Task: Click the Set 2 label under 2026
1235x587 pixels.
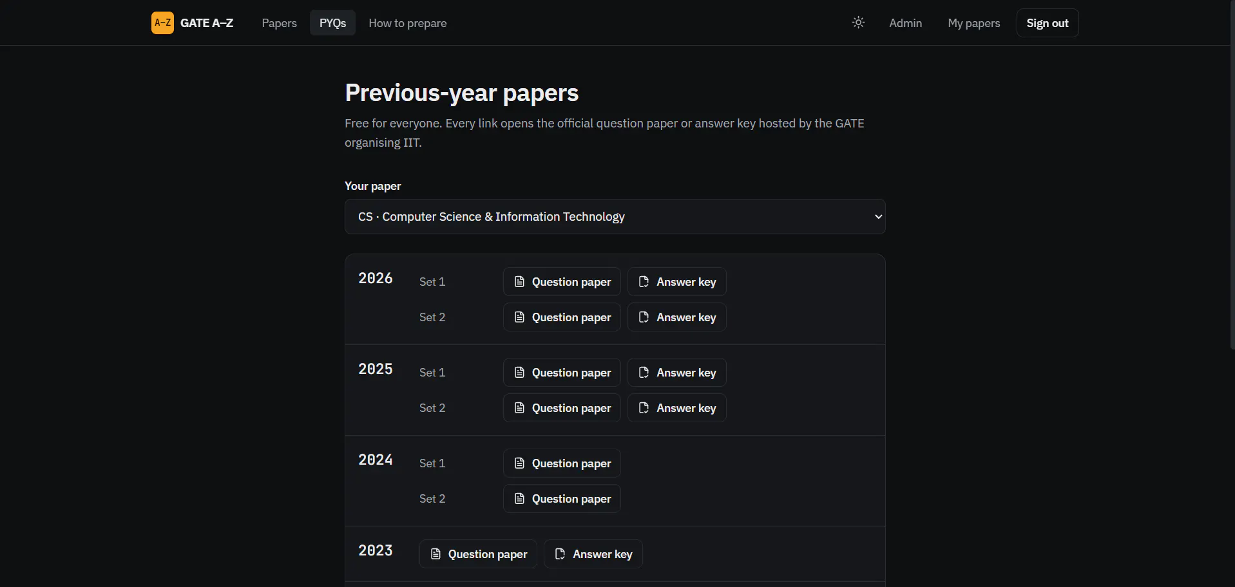Action: pos(432,317)
